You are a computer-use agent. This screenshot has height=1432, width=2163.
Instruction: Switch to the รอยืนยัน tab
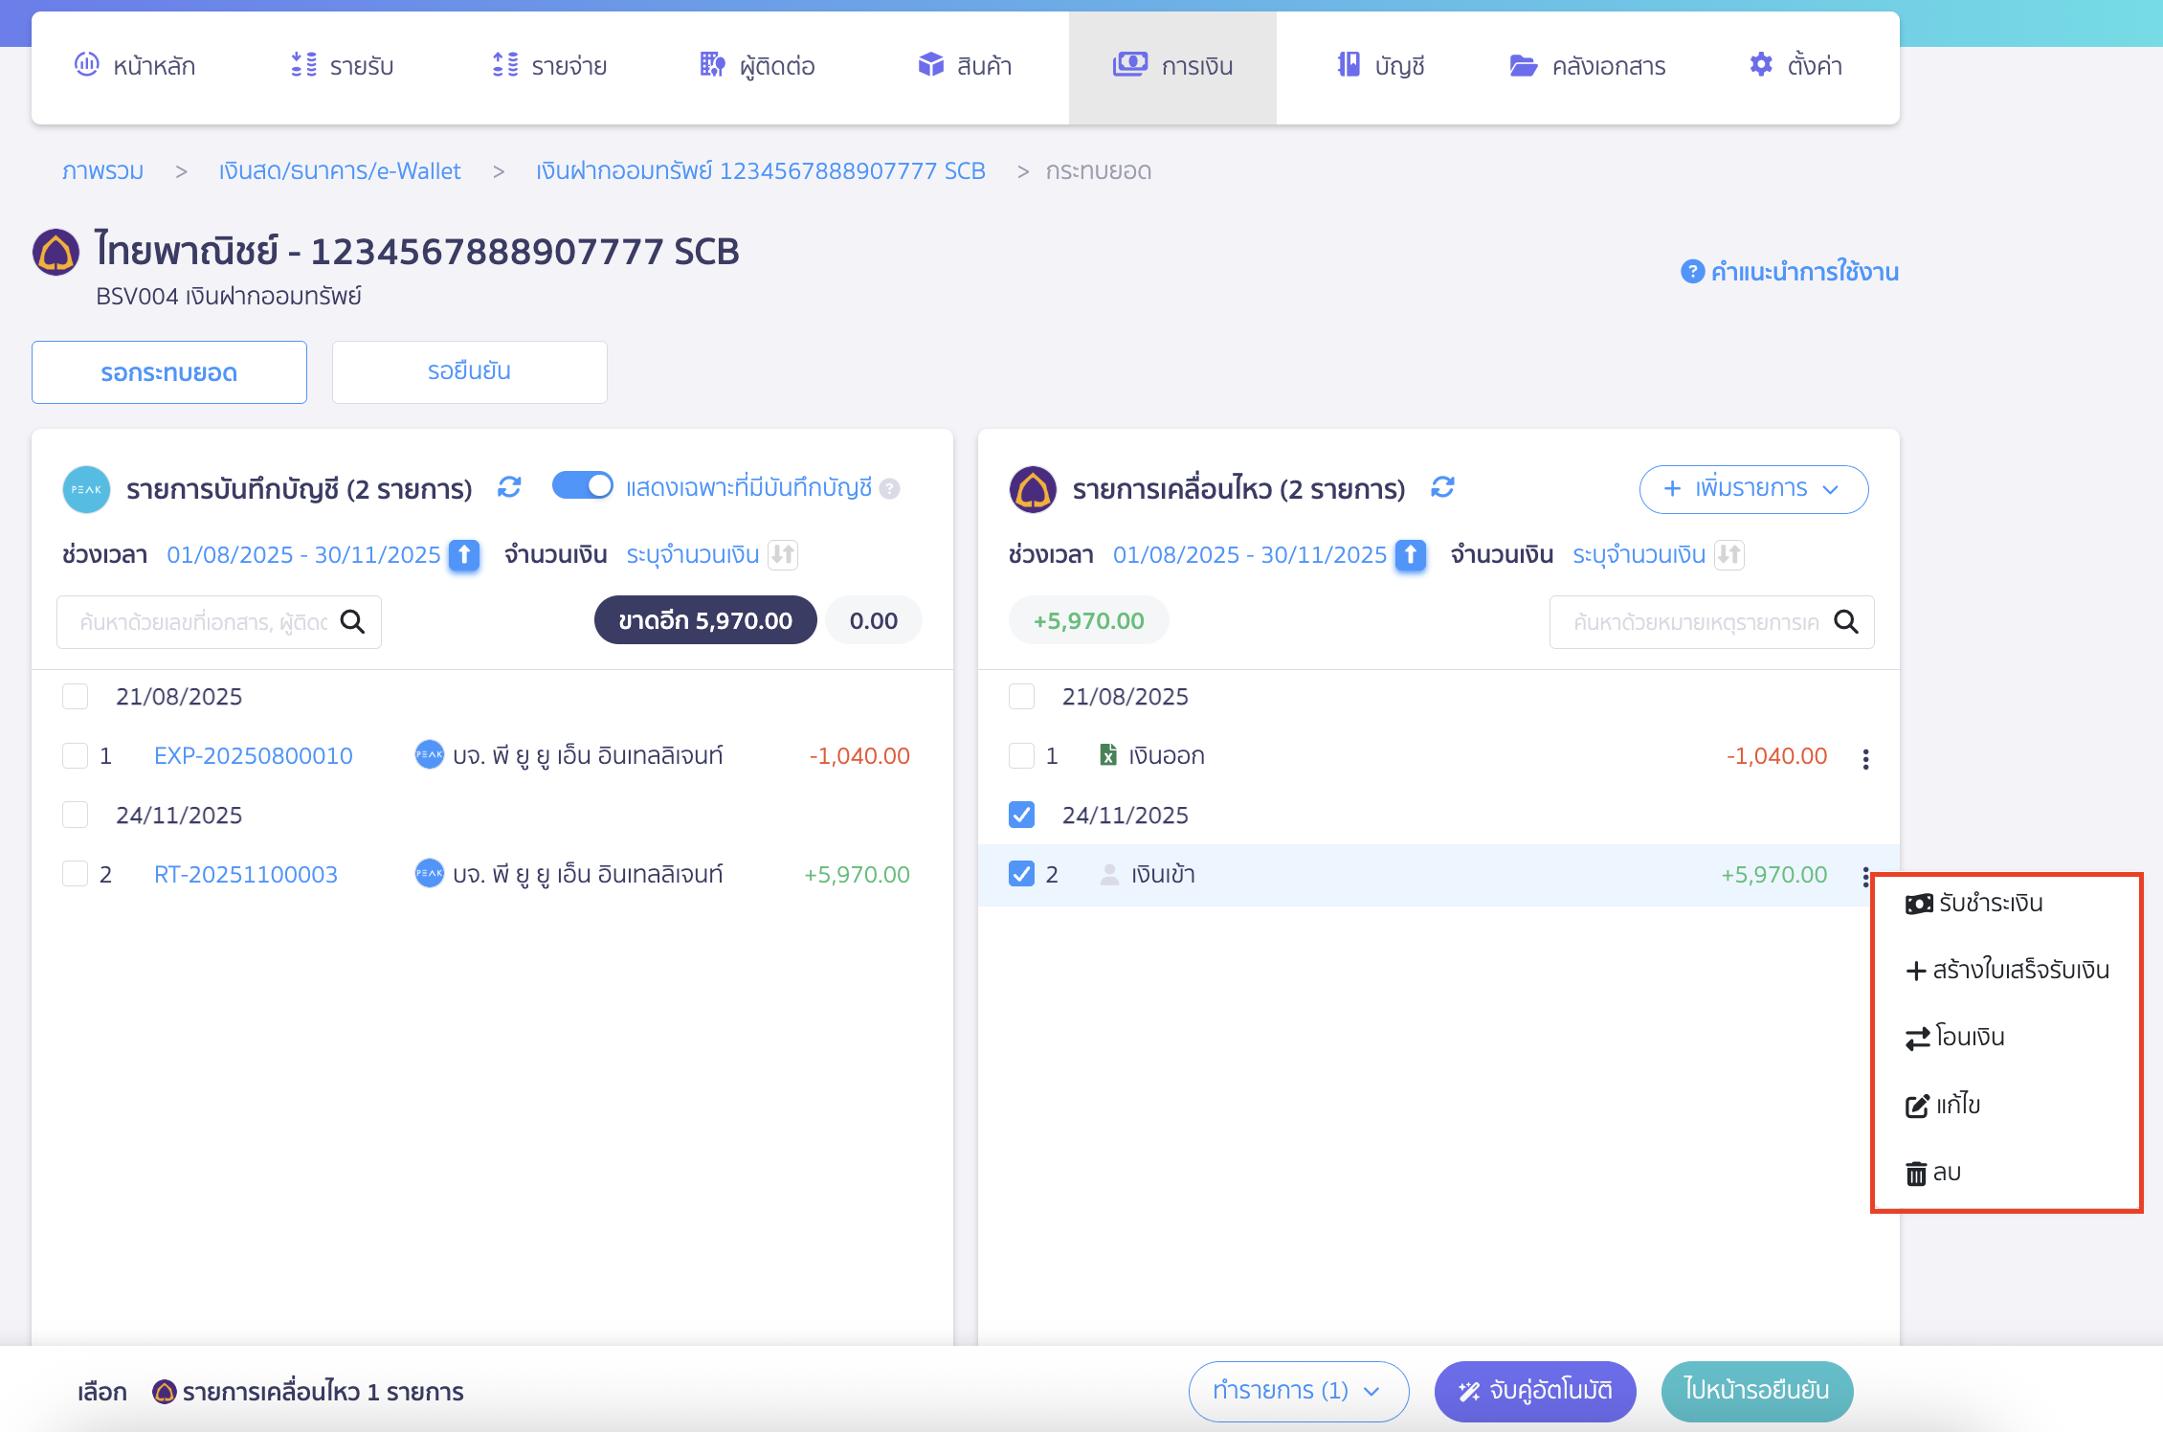[x=469, y=372]
